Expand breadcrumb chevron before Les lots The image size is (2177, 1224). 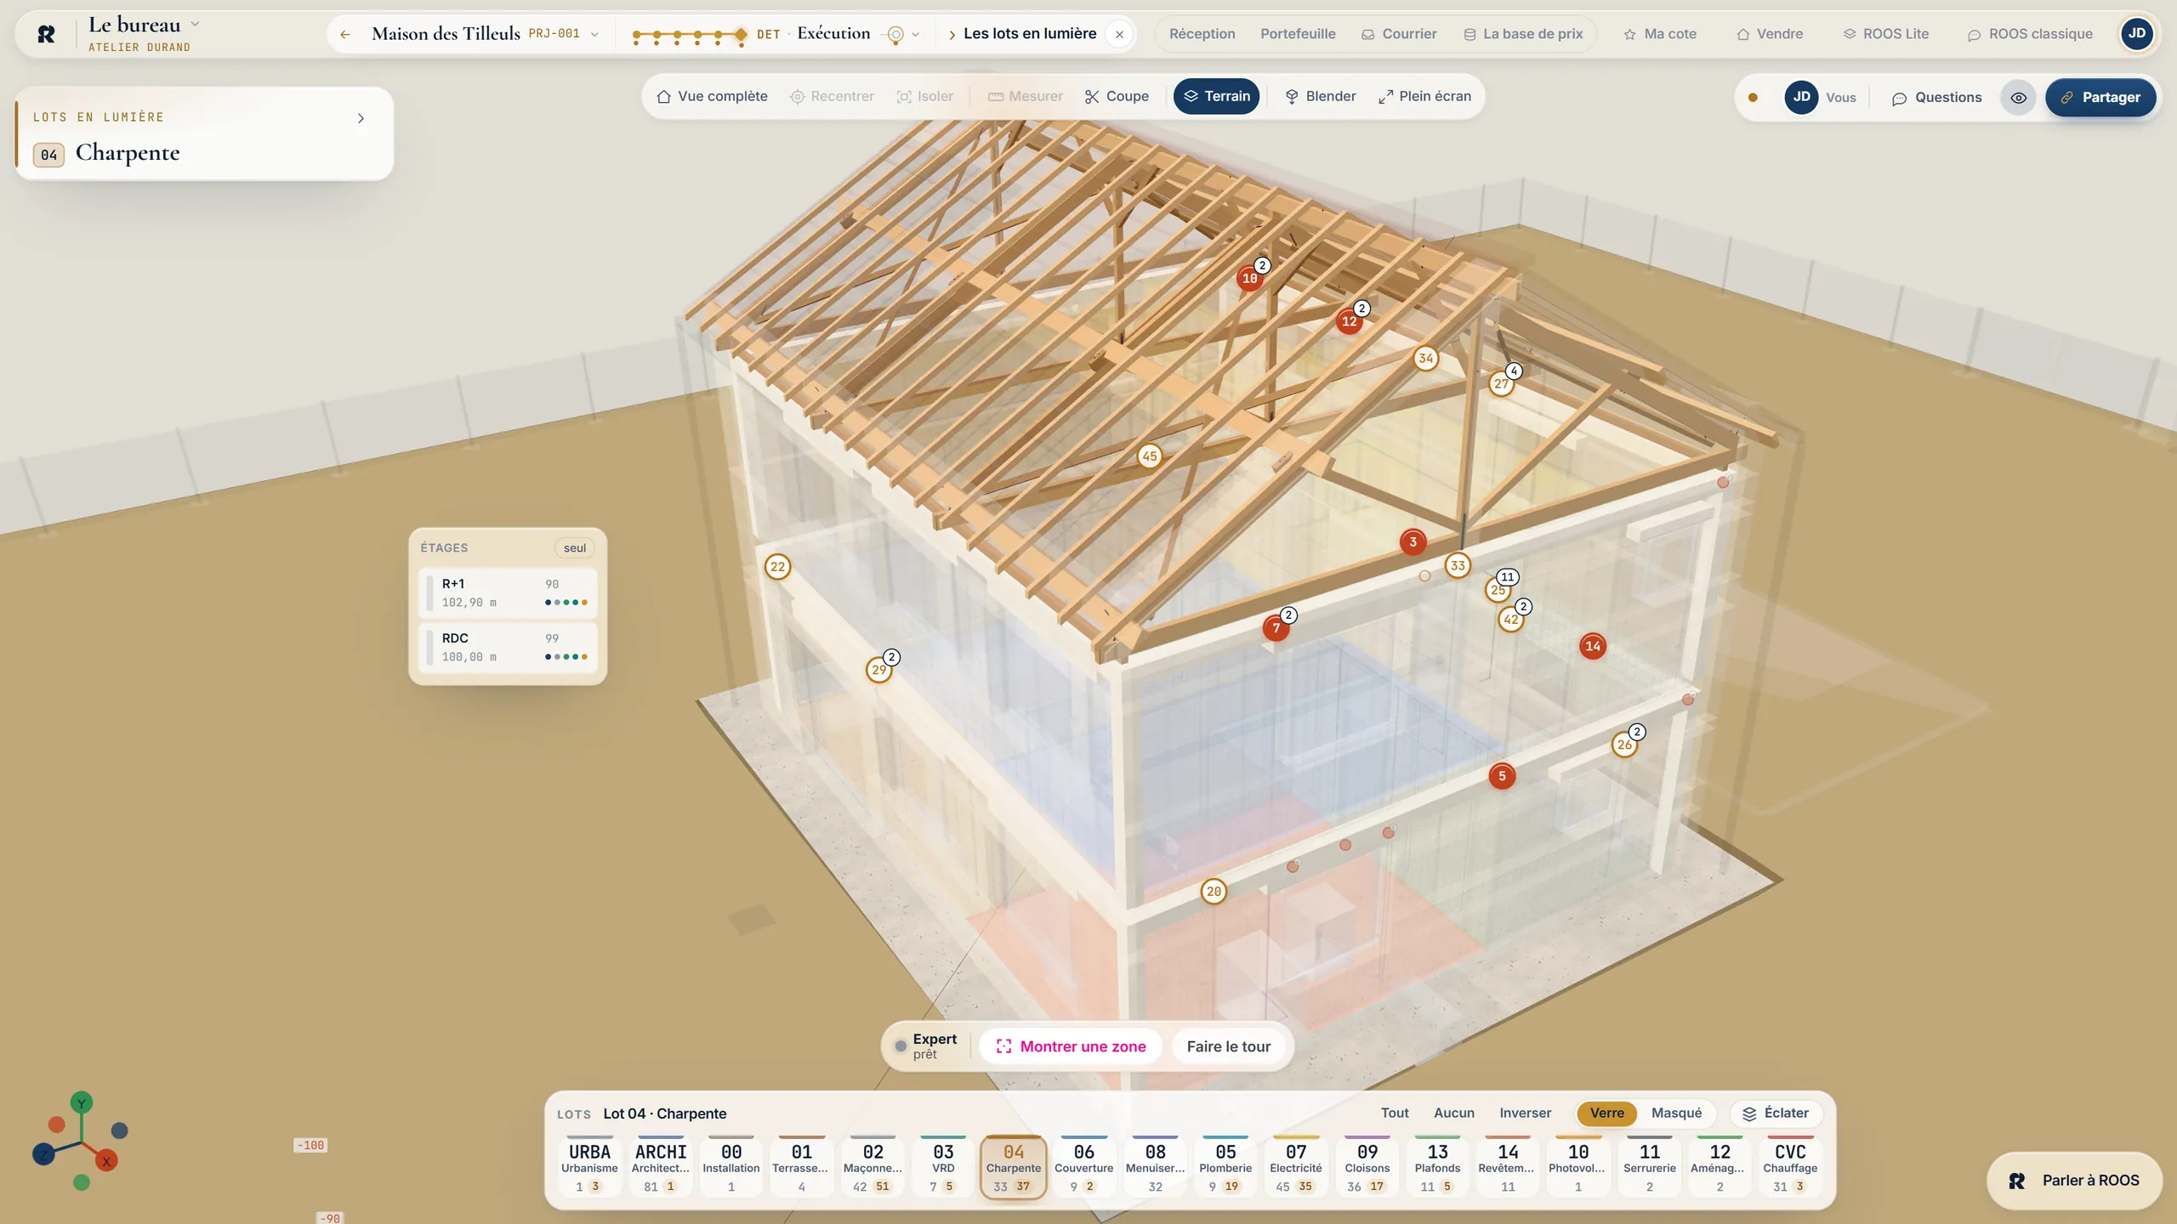point(952,35)
